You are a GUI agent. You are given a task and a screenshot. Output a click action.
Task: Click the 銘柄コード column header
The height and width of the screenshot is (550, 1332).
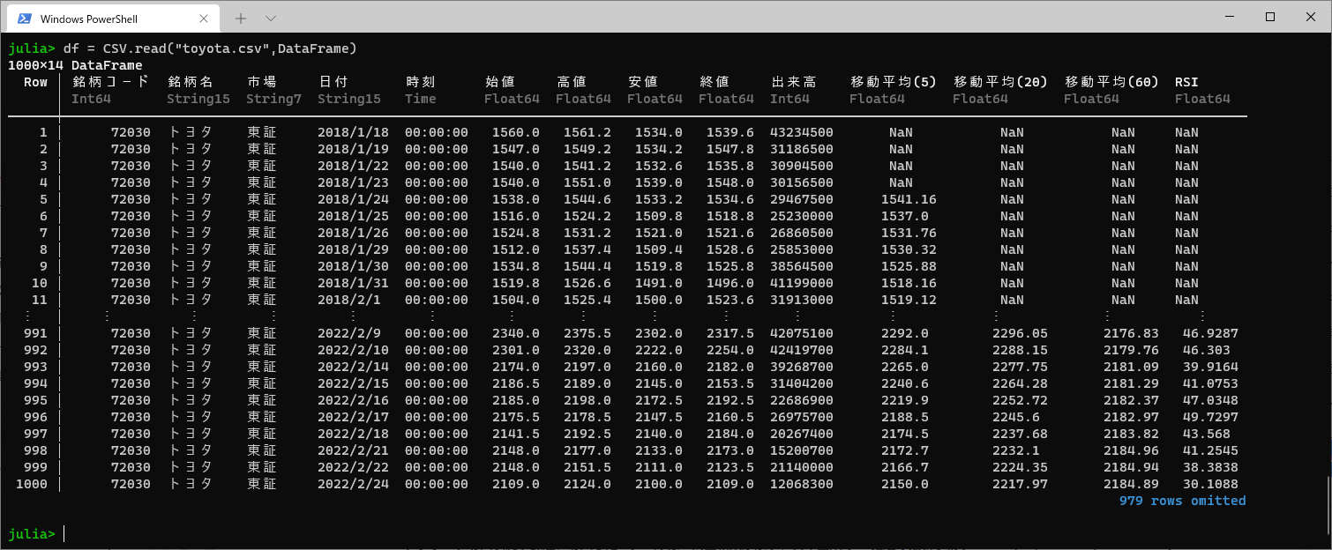click(x=111, y=82)
